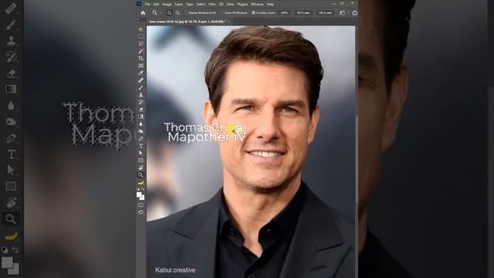
Task: Select the Hand tool
Action: [x=140, y=168]
